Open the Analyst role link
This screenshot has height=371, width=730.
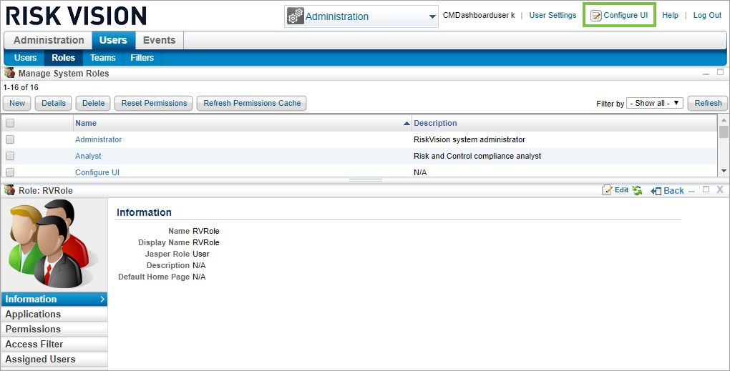88,157
